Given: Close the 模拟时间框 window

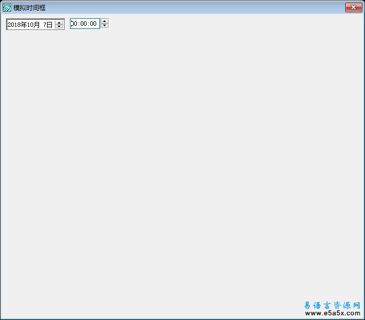Looking at the screenshot, I should pos(353,7).
